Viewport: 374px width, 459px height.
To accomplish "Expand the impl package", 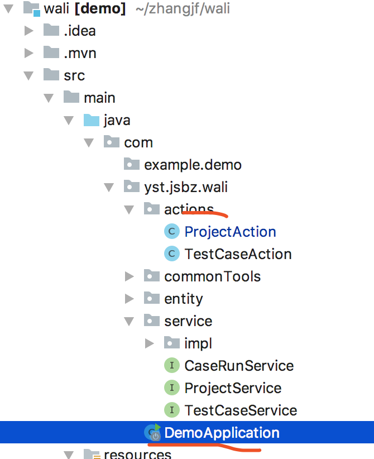I will click(150, 343).
